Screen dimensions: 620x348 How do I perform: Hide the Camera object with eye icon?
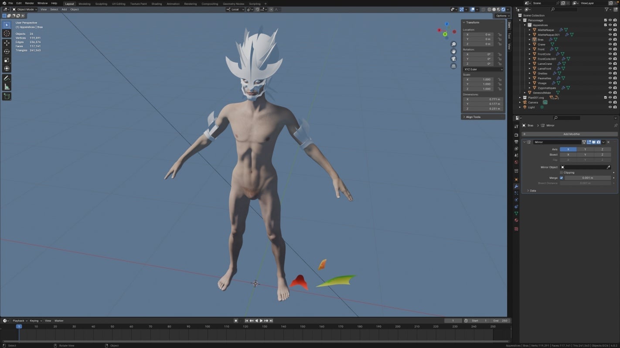point(610,102)
